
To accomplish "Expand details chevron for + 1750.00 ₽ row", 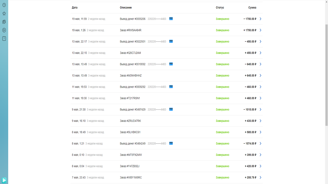I will (260, 30).
